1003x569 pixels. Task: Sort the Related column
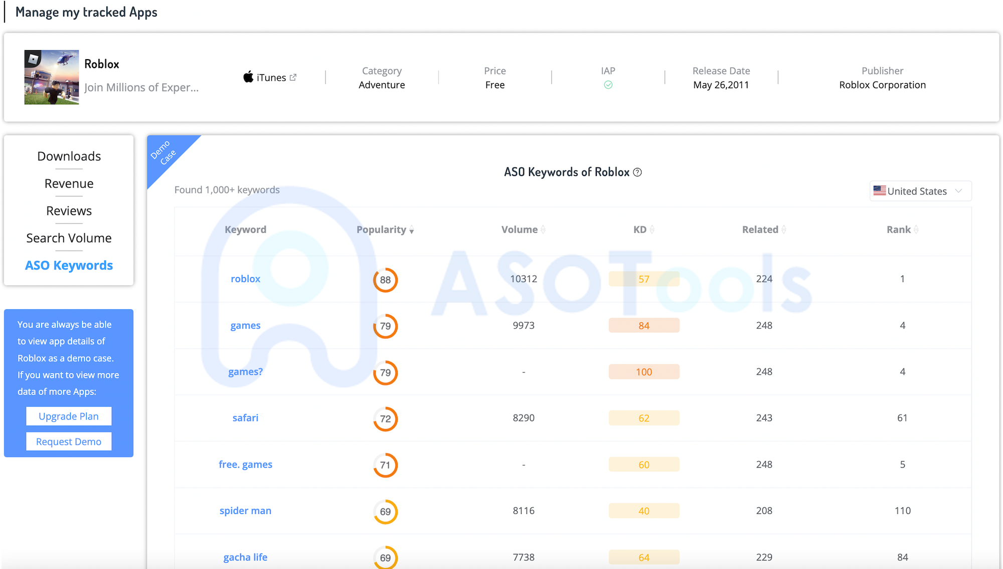pyautogui.click(x=784, y=230)
